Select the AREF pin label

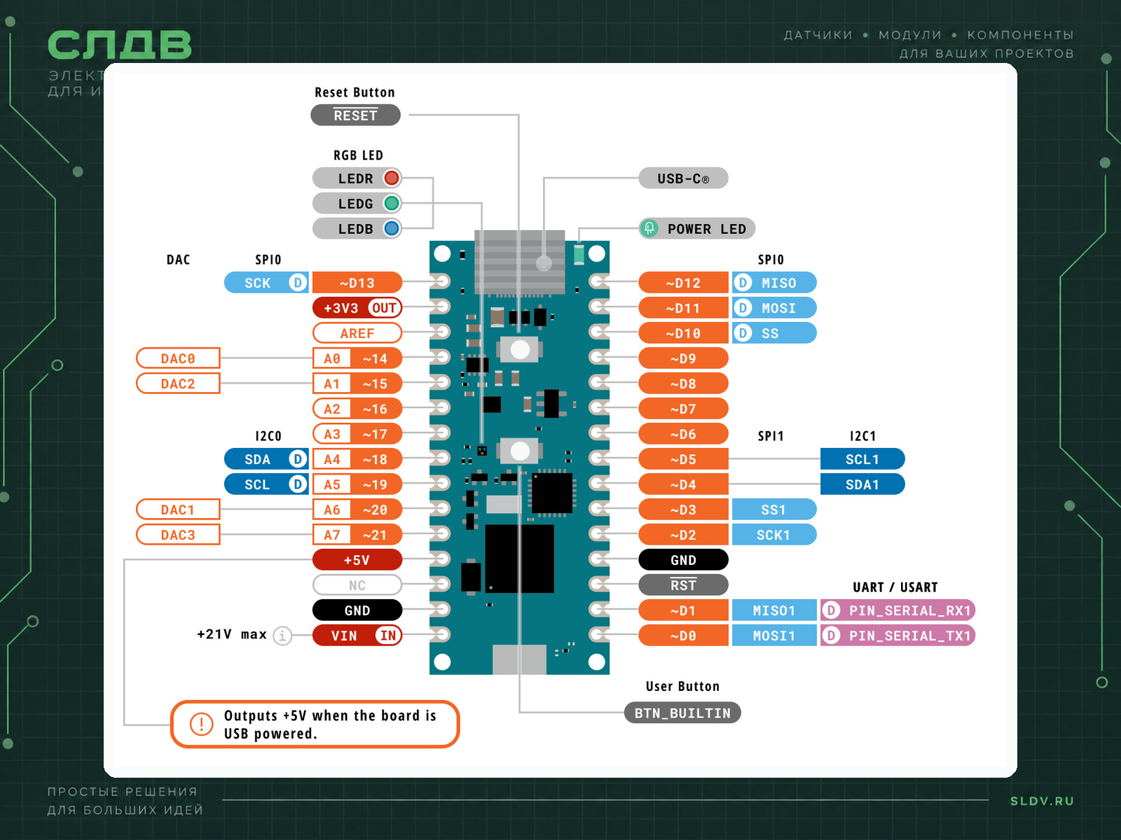point(357,333)
